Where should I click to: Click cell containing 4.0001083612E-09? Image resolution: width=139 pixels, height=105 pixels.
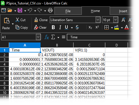point(25,69)
